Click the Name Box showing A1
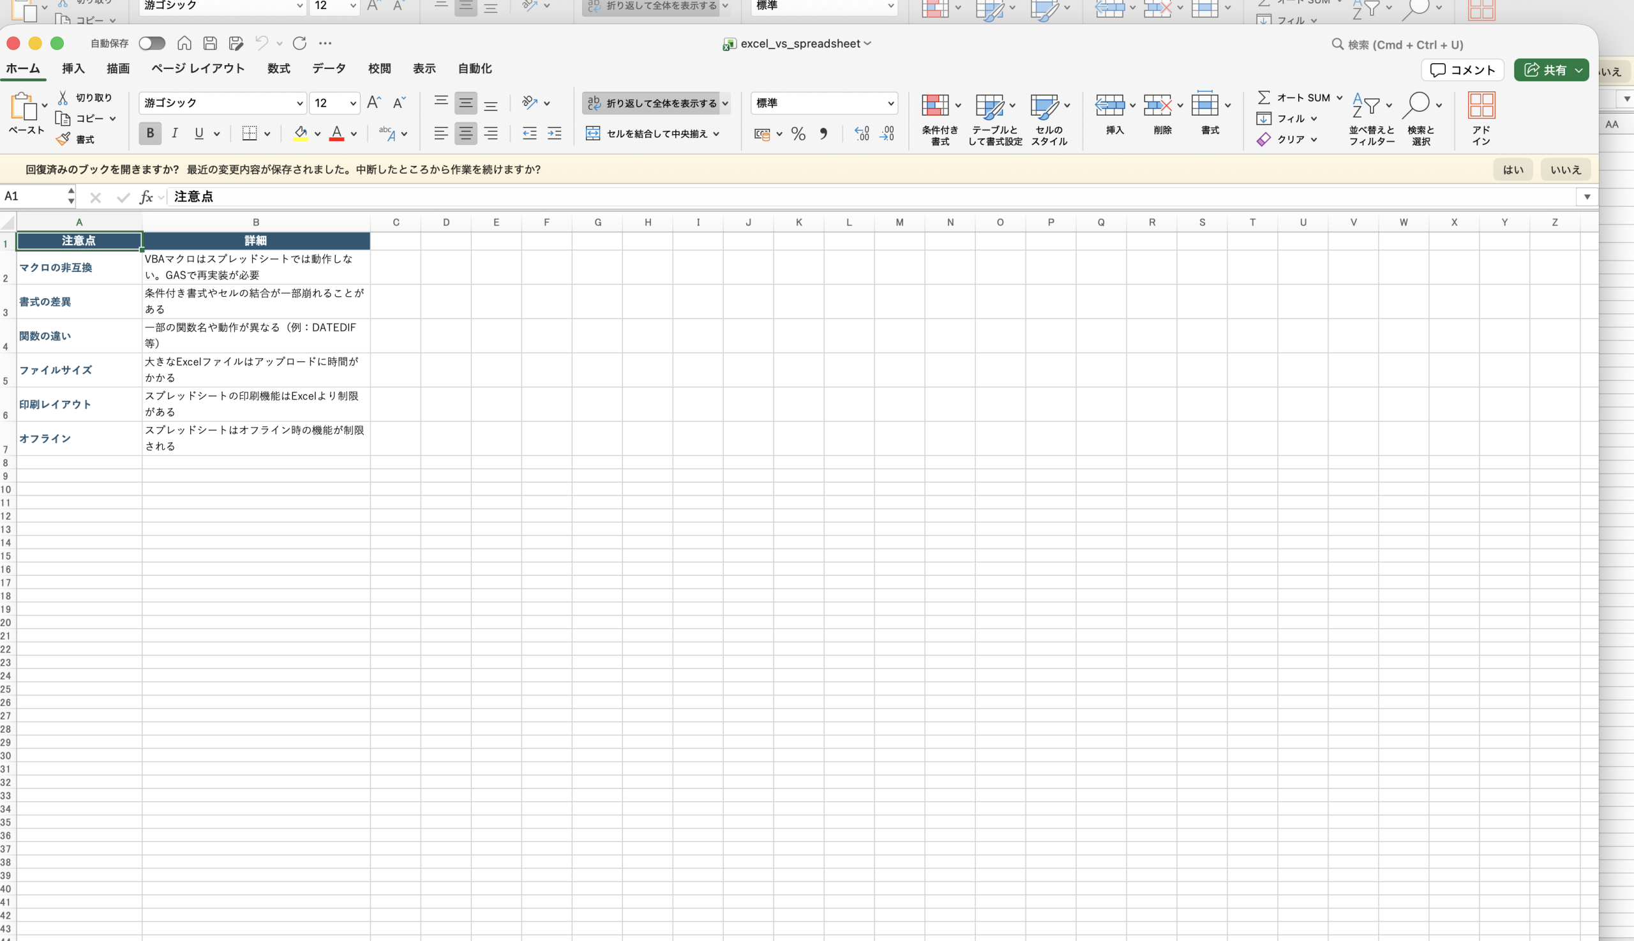The width and height of the screenshot is (1634, 941). [x=33, y=197]
